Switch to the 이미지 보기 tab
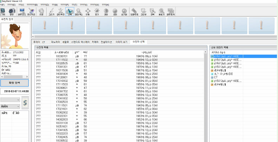The height and width of the screenshot is (142, 278). coord(121,42)
